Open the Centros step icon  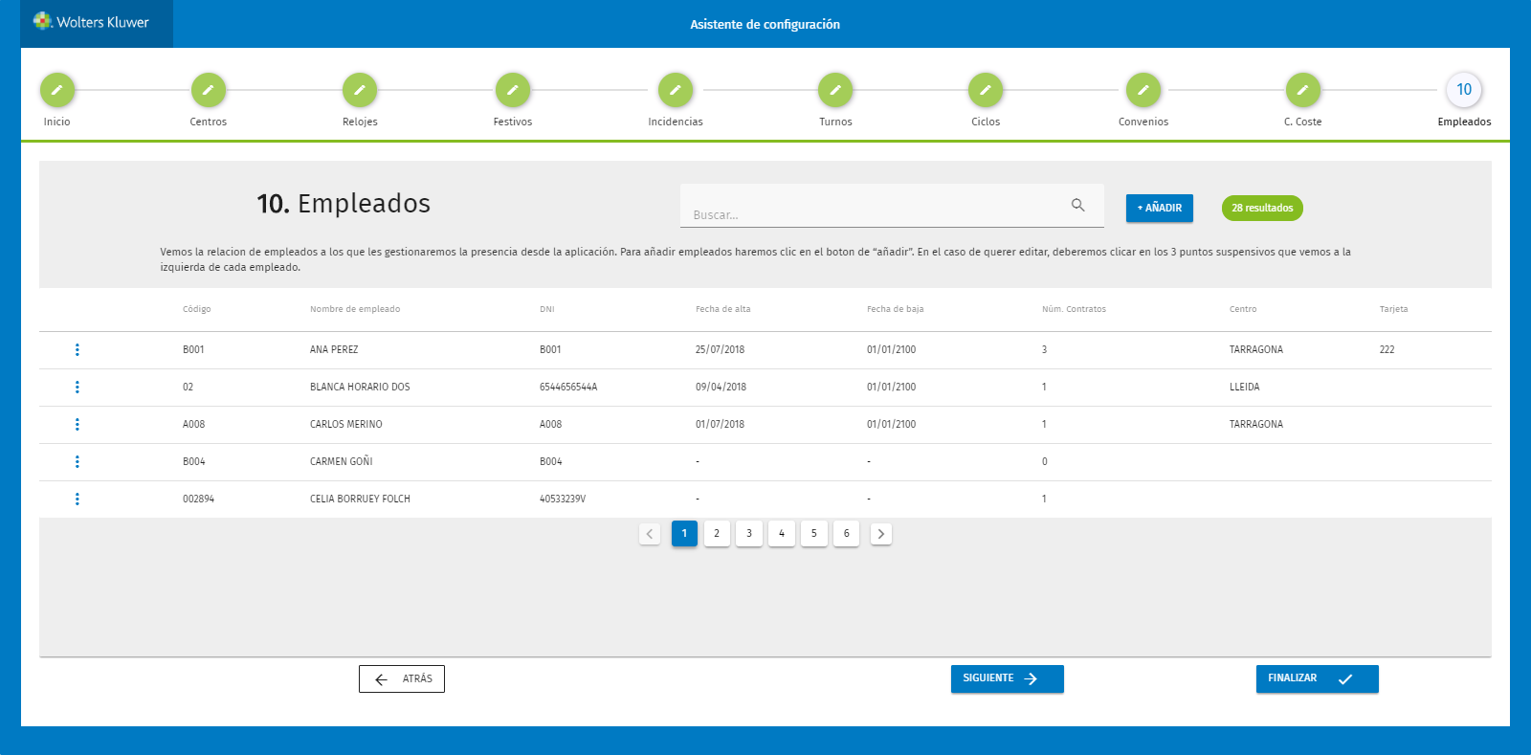[x=208, y=90]
